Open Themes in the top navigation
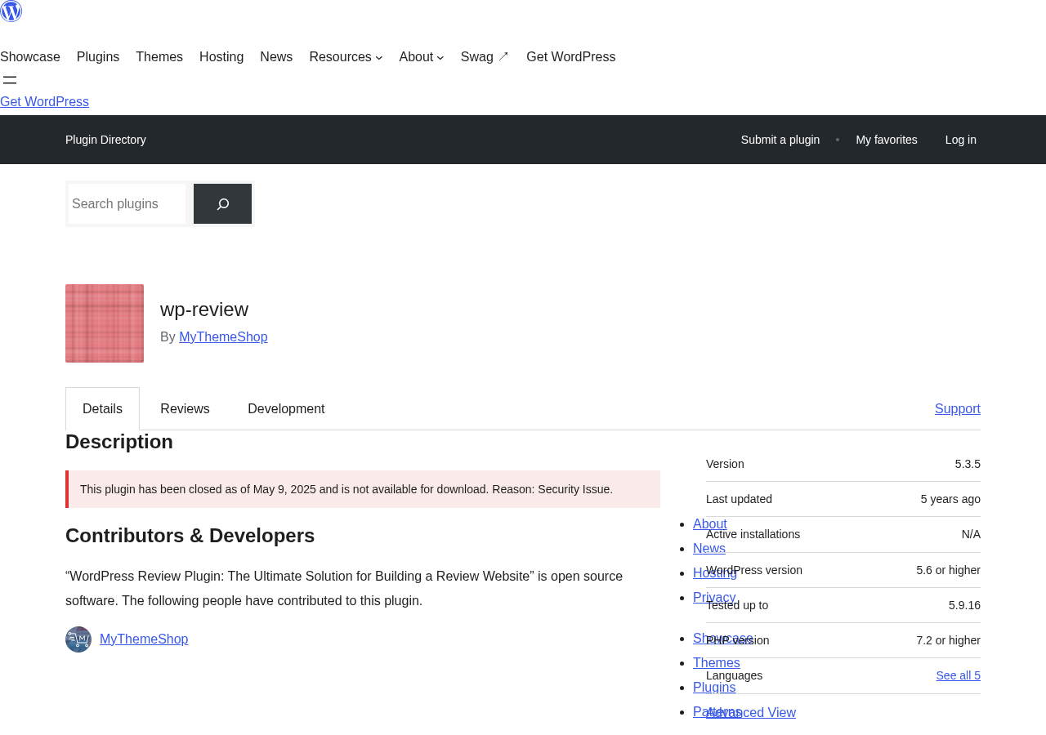This screenshot has height=735, width=1046. click(x=159, y=57)
